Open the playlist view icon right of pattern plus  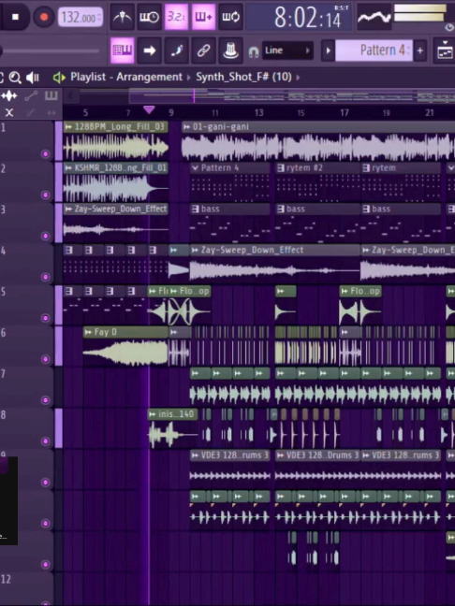[x=444, y=50]
